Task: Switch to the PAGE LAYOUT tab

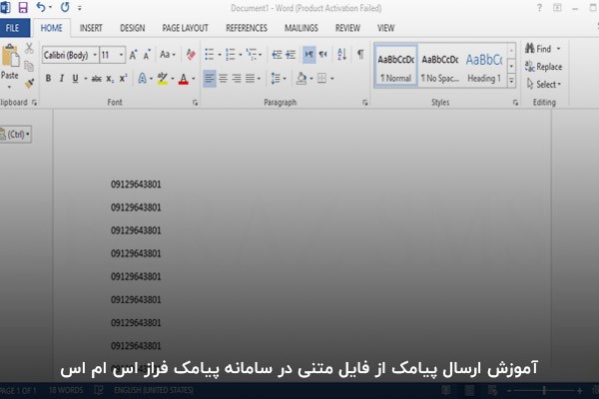Action: [x=186, y=28]
